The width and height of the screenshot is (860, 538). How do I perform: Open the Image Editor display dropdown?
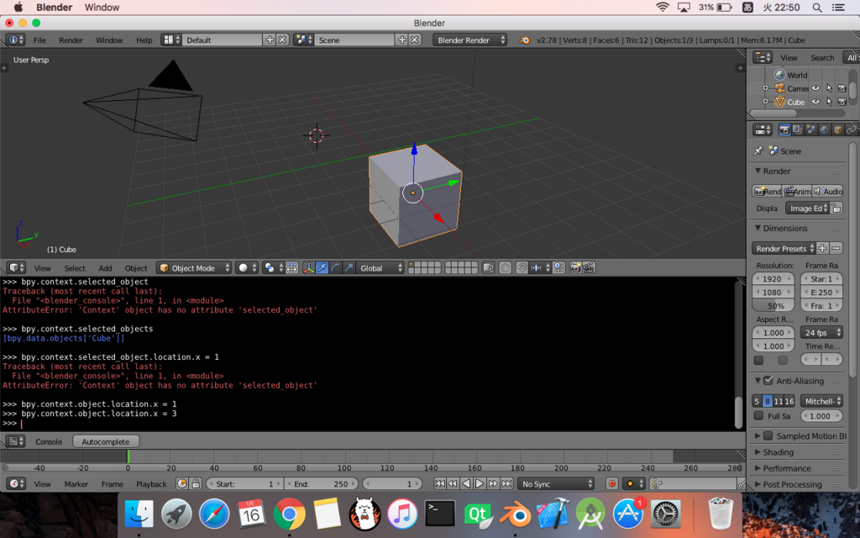coord(807,208)
